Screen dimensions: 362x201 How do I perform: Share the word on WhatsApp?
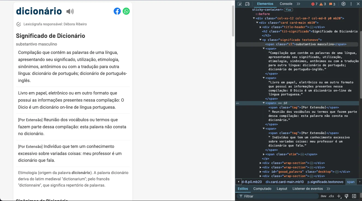click(x=126, y=11)
